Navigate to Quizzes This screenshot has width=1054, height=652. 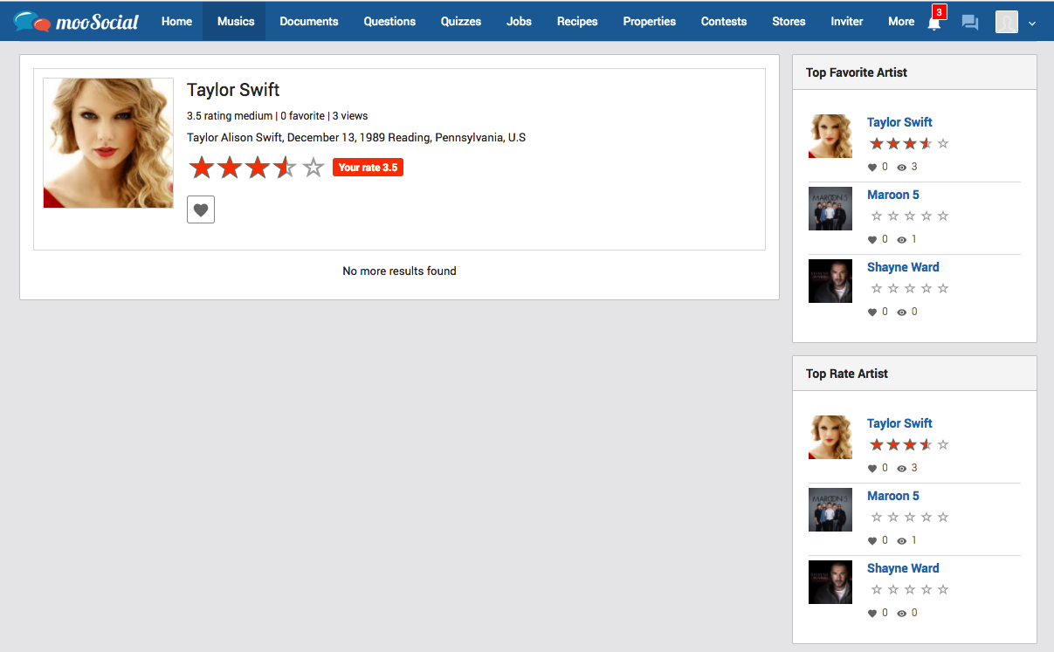[x=461, y=22]
